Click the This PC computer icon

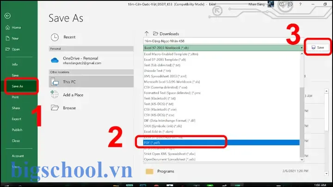[x=55, y=82]
